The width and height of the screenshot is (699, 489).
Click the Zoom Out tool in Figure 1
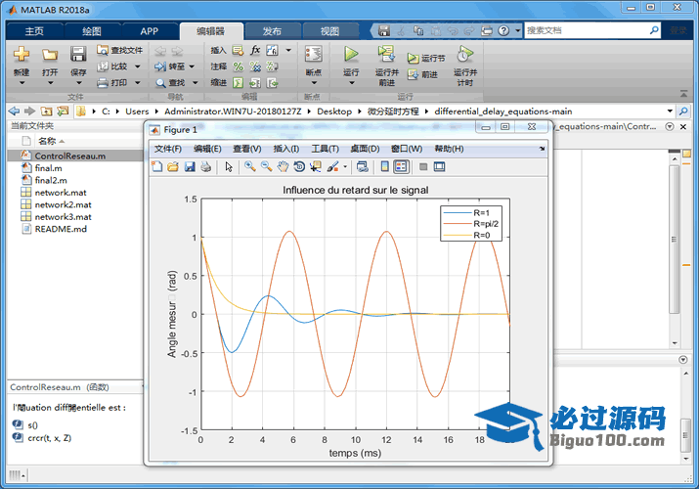(x=267, y=166)
